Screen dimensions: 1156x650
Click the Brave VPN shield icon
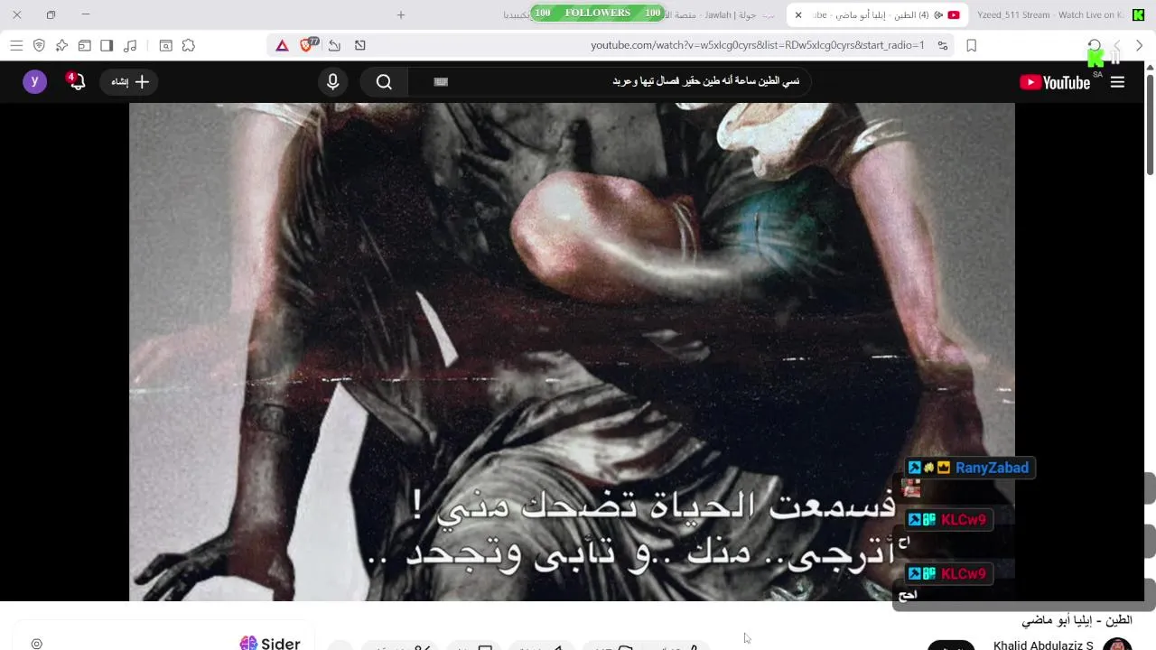[39, 45]
